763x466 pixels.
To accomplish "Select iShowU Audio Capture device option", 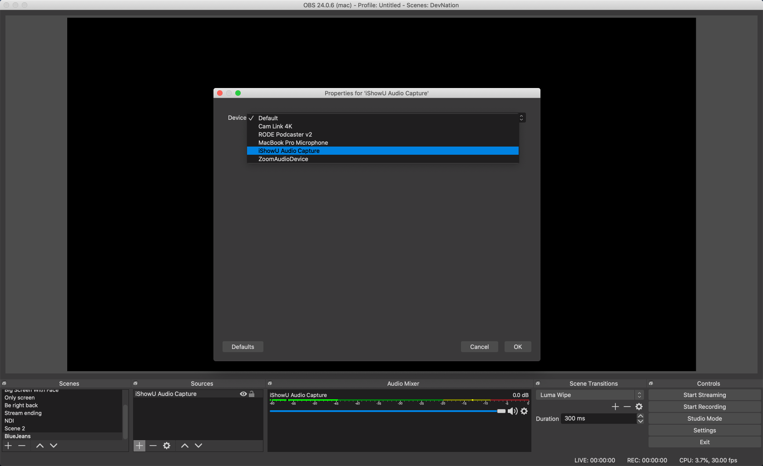I will [x=383, y=151].
